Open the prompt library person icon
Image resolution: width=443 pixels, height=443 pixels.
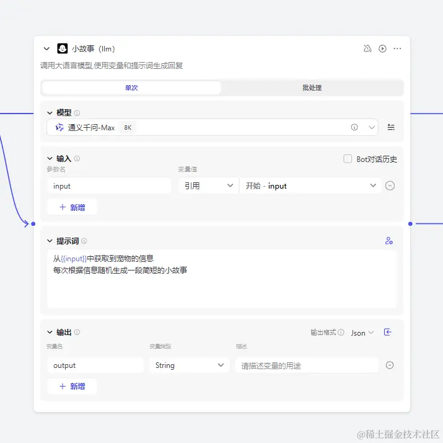pyautogui.click(x=388, y=241)
